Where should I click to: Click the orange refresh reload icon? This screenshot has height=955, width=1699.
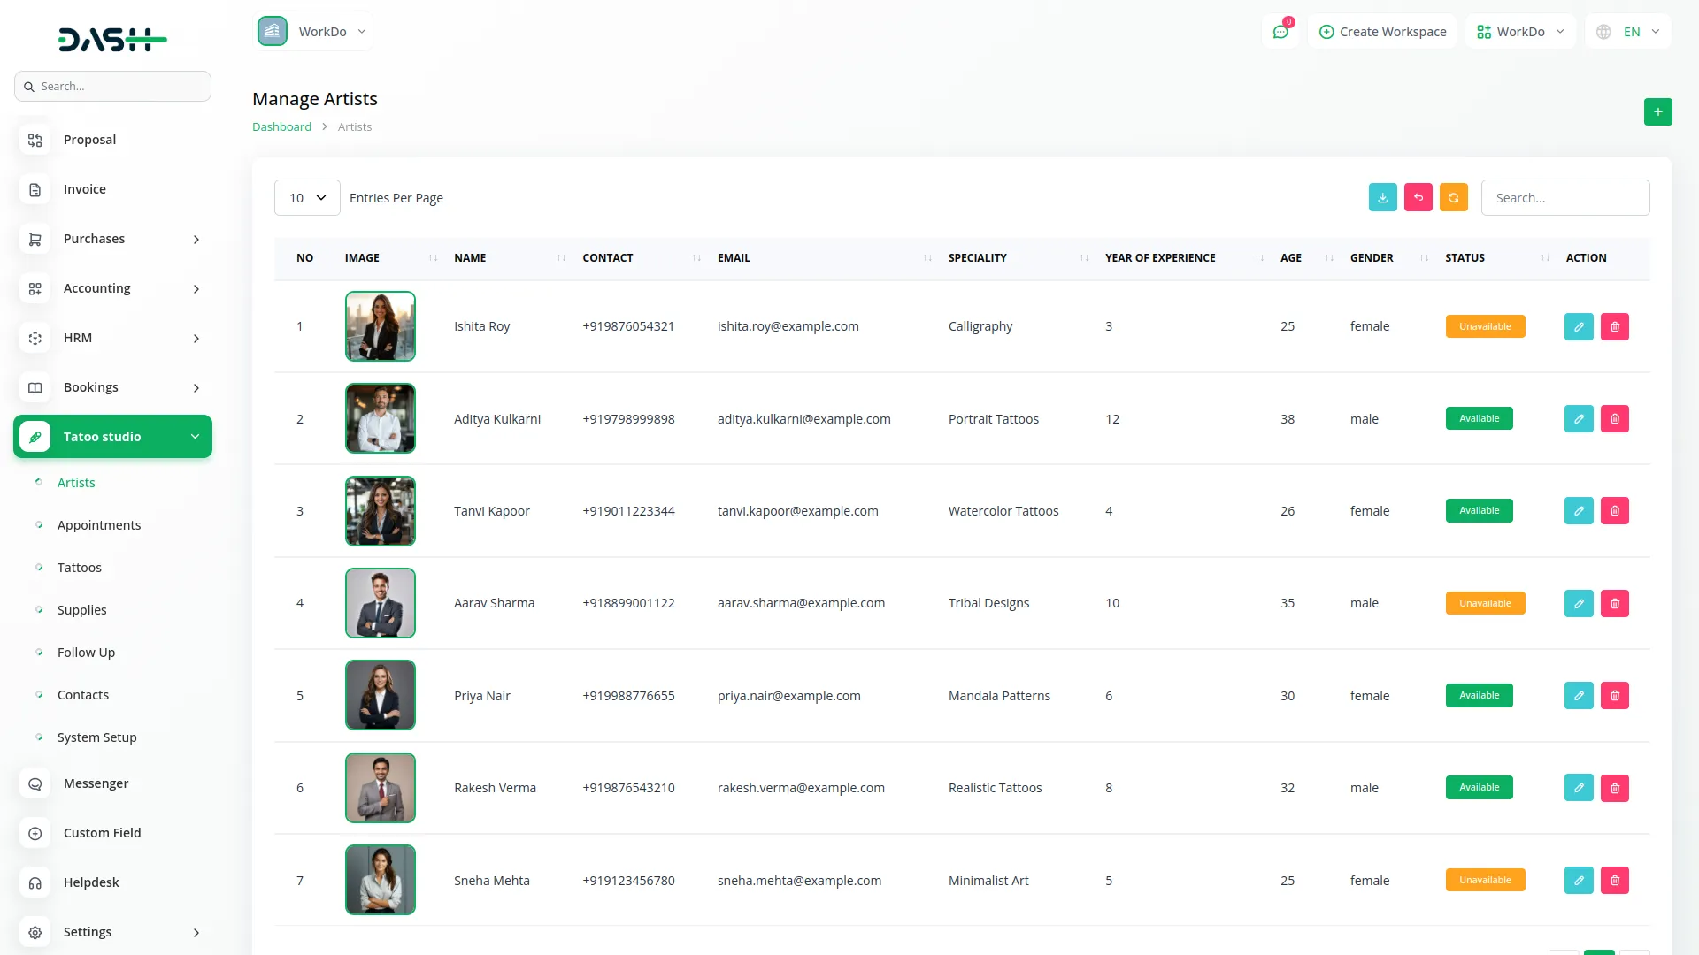(1453, 198)
